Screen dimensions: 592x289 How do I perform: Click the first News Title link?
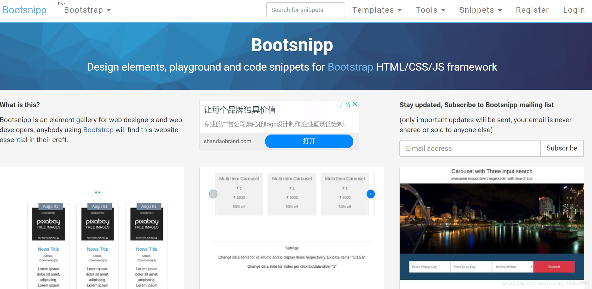(x=48, y=249)
